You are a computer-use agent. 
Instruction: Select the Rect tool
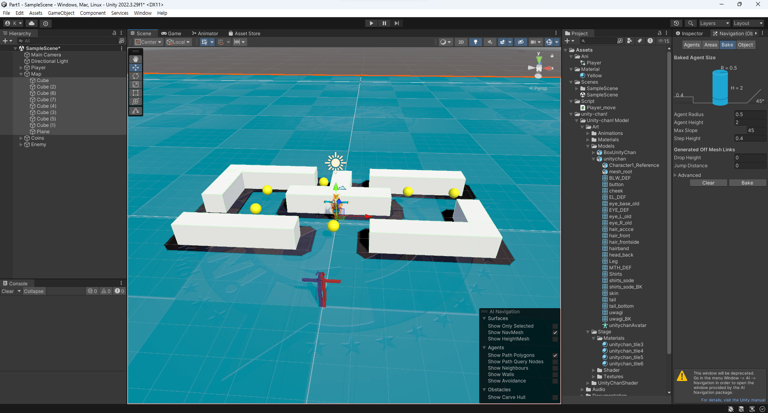(136, 93)
